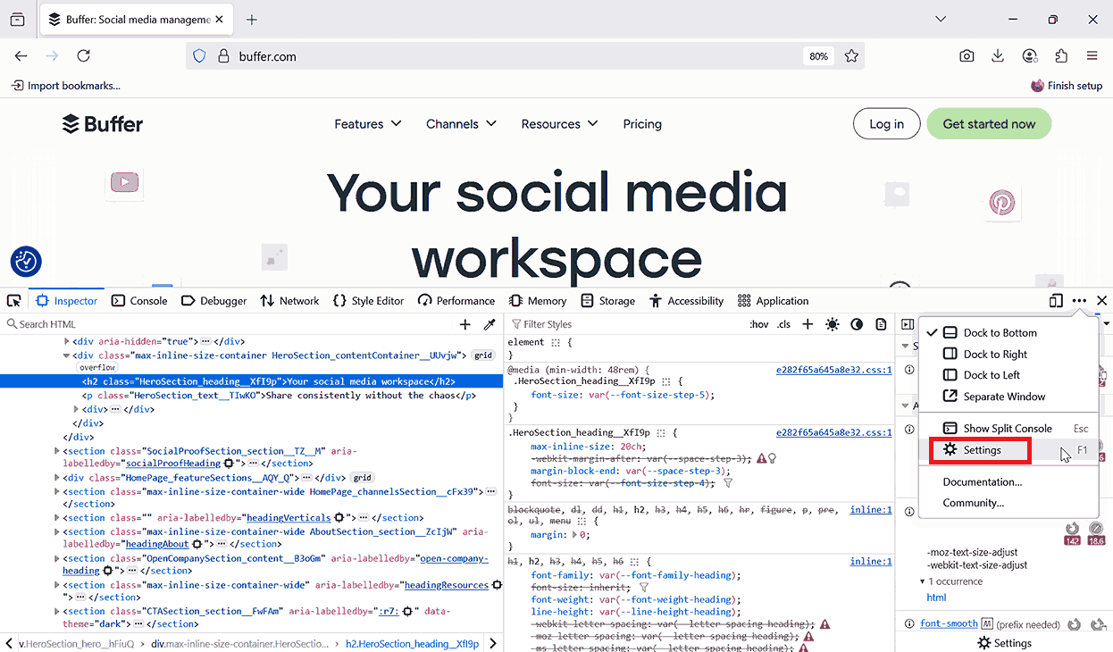Image resolution: width=1113 pixels, height=652 pixels.
Task: Toggle dark color scheme simulation
Action: click(x=856, y=324)
